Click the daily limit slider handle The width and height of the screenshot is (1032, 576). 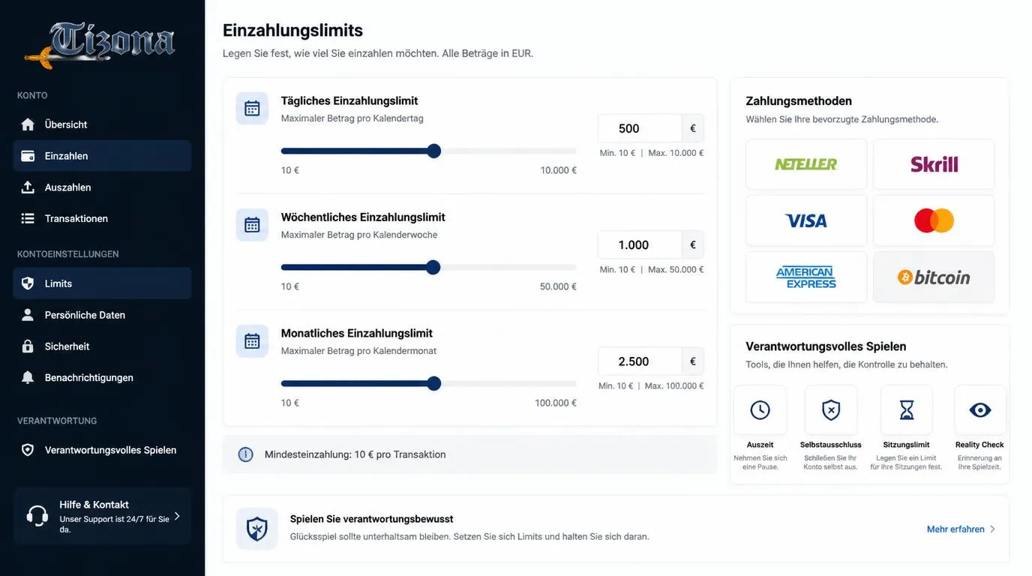(433, 151)
